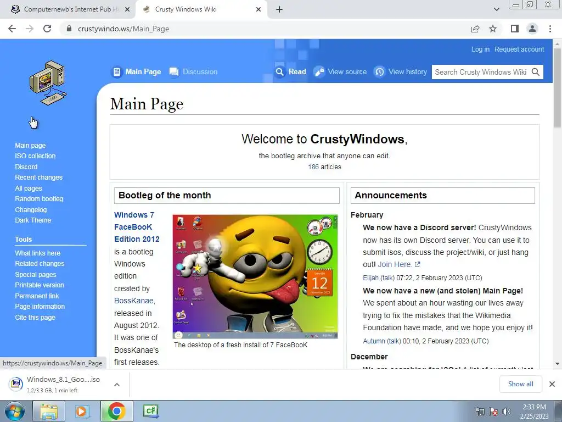The image size is (562, 422).
Task: Click the Crusty Windows computer logo
Action: pos(48,83)
